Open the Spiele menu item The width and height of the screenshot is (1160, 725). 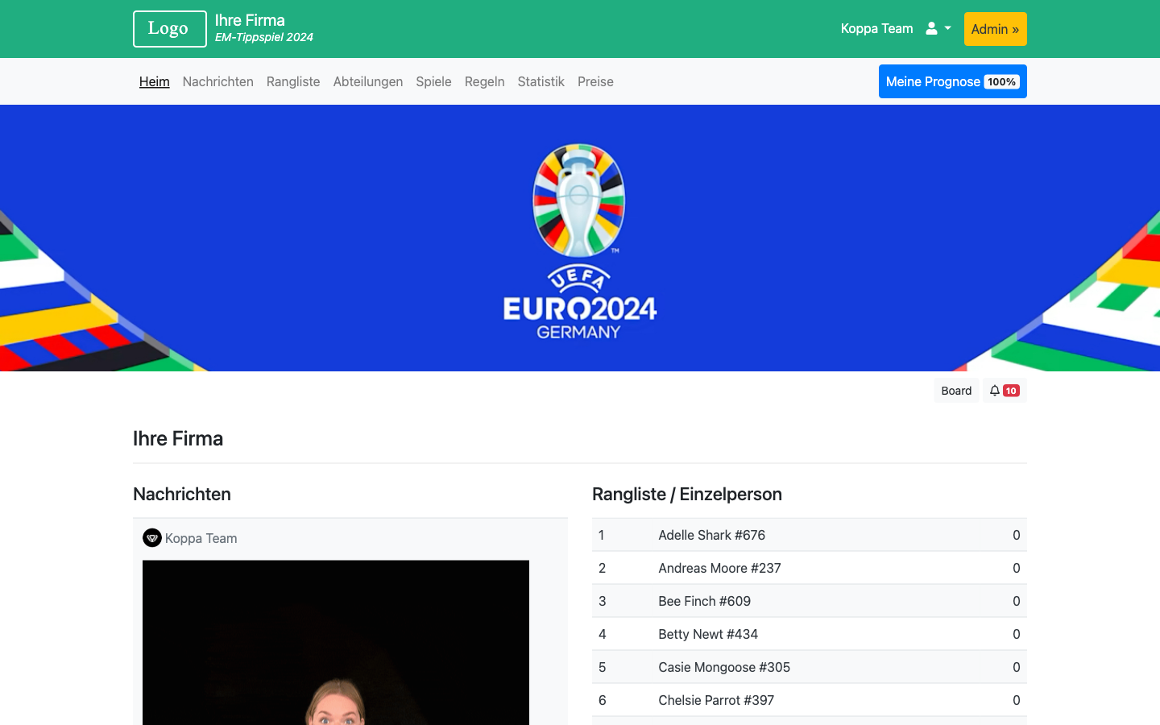pyautogui.click(x=433, y=81)
